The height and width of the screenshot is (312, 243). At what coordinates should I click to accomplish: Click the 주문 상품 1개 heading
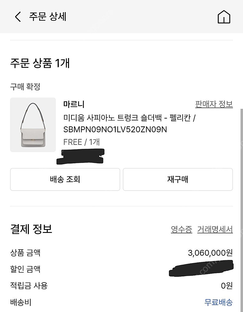point(40,63)
